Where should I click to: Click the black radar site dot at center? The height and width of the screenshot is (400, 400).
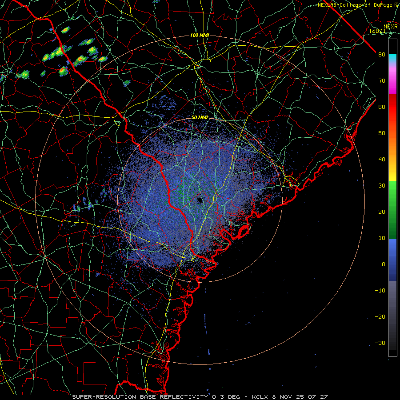200,200
